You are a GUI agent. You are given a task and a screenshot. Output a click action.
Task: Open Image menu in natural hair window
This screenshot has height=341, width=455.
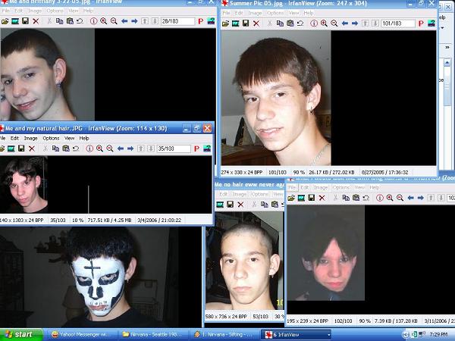(30, 138)
